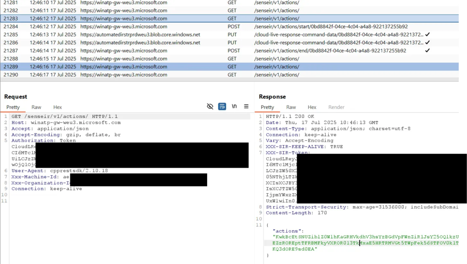Open the Raw tab in Response panel
Image resolution: width=467 pixels, height=264 pixels.
[x=291, y=107]
